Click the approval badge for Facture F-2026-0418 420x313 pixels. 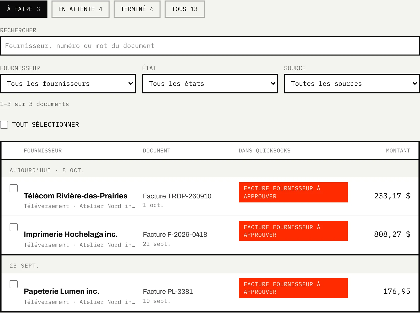pyautogui.click(x=293, y=231)
